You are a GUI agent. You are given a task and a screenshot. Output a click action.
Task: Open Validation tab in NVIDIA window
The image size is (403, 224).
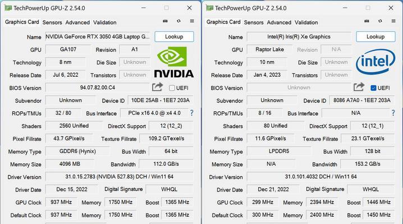[x=104, y=22]
